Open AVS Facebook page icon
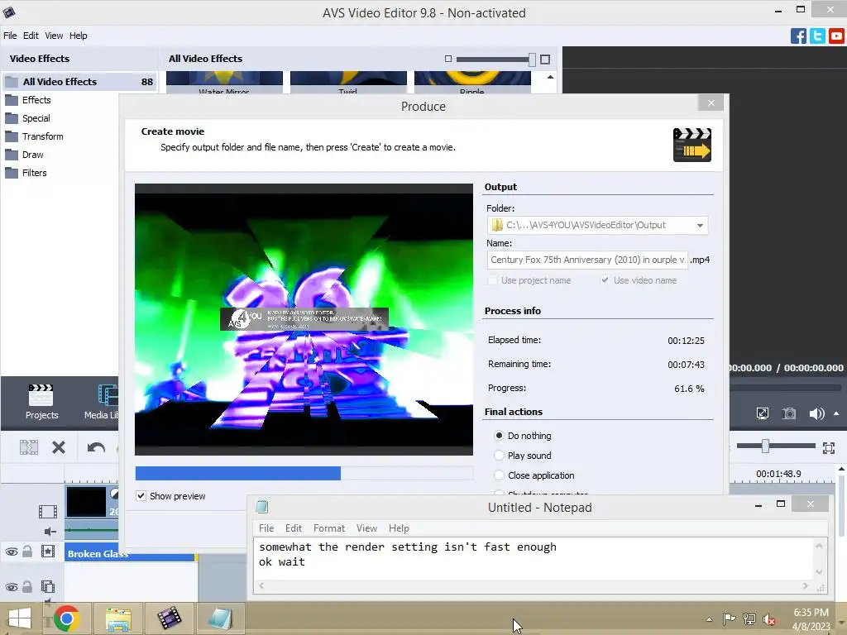The image size is (847, 635). [x=798, y=36]
